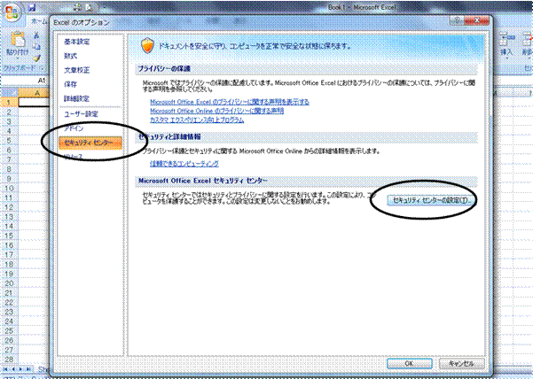Open the dropdown arrow under 挿入

pos(506,58)
